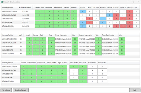Click the Plano Intuitivo column header
Viewport: 141px width, 93px height.
(x=102, y=63)
